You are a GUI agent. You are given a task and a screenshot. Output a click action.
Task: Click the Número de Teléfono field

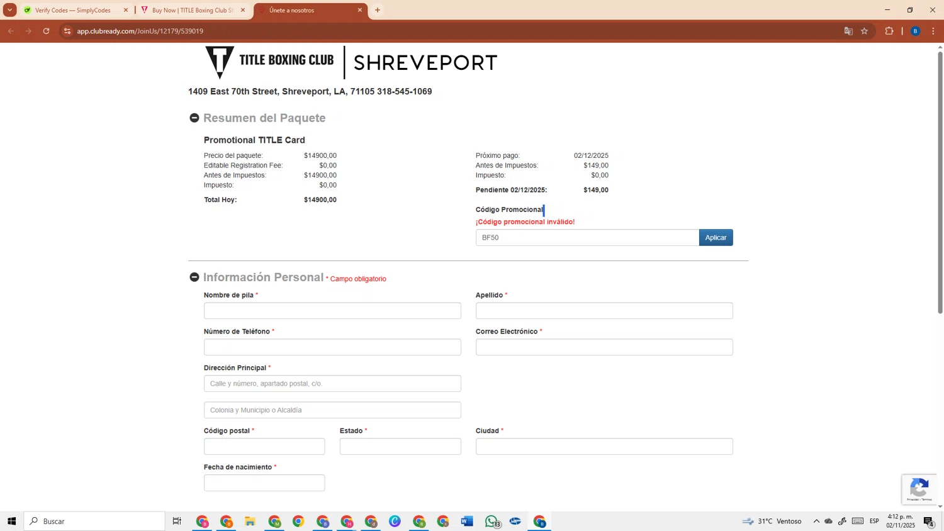coord(332,347)
